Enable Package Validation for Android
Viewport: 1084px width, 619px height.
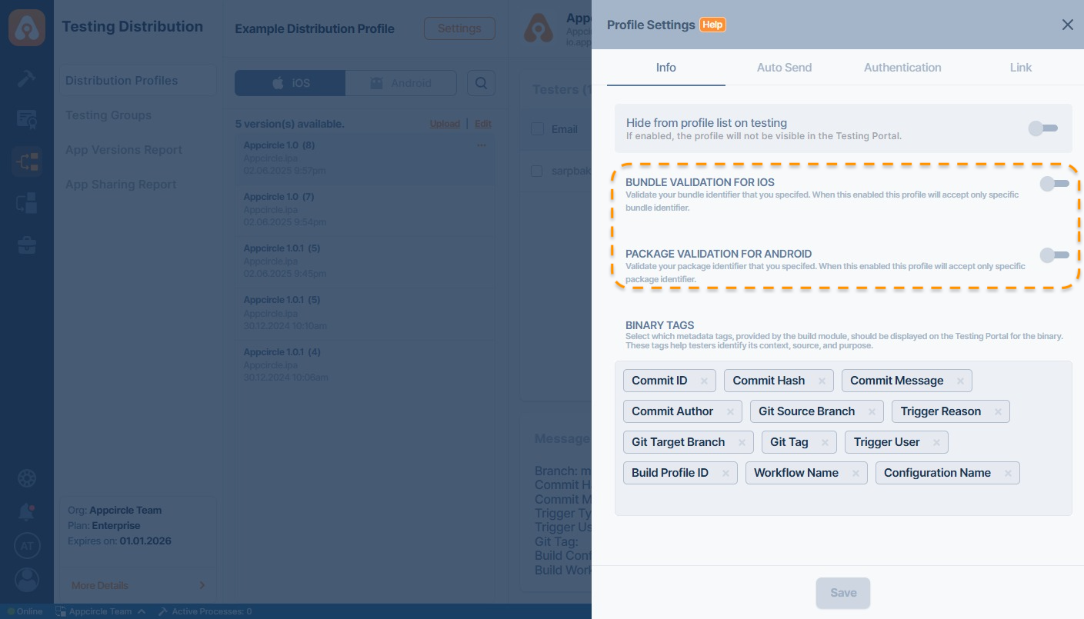(1054, 255)
